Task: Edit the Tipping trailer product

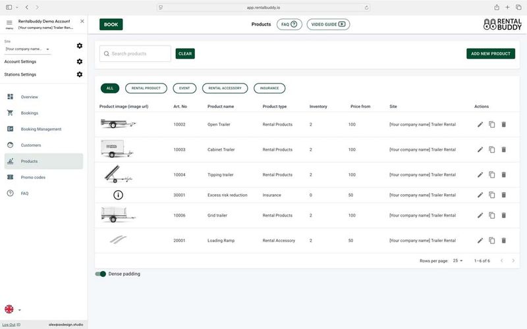Action: click(480, 175)
